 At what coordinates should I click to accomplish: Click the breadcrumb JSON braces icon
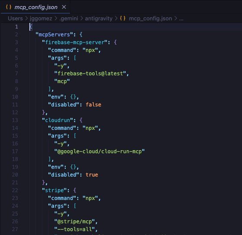123,19
